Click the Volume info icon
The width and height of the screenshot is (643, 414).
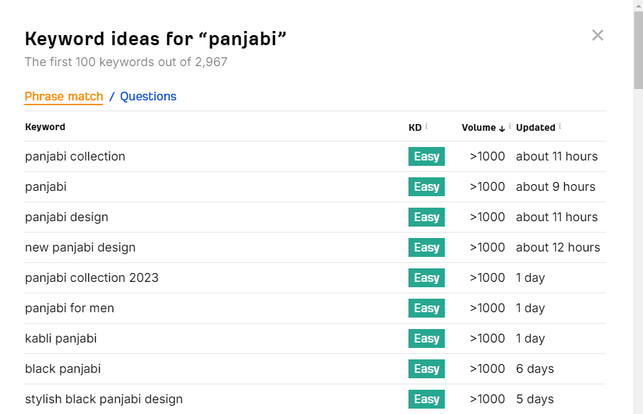click(x=510, y=126)
